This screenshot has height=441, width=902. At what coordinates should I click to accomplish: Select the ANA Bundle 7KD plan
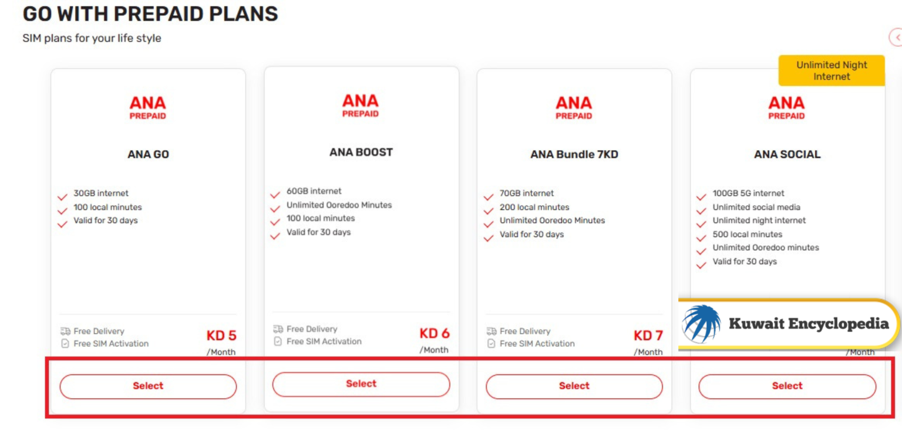[x=574, y=386]
